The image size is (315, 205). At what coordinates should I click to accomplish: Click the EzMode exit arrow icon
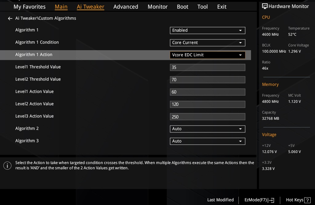pos(271,200)
